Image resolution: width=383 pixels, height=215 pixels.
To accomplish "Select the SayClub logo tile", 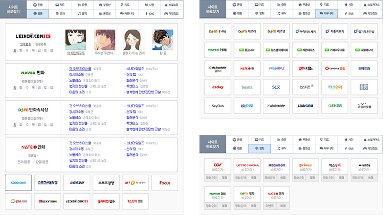I will pyautogui.click(x=218, y=106).
